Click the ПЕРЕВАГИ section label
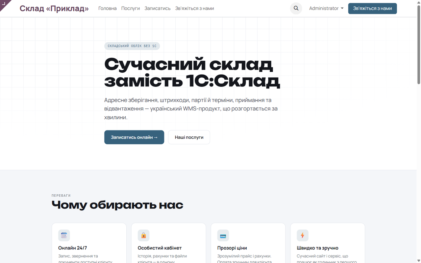Screen dimensions: 421x263 [x=61, y=196]
